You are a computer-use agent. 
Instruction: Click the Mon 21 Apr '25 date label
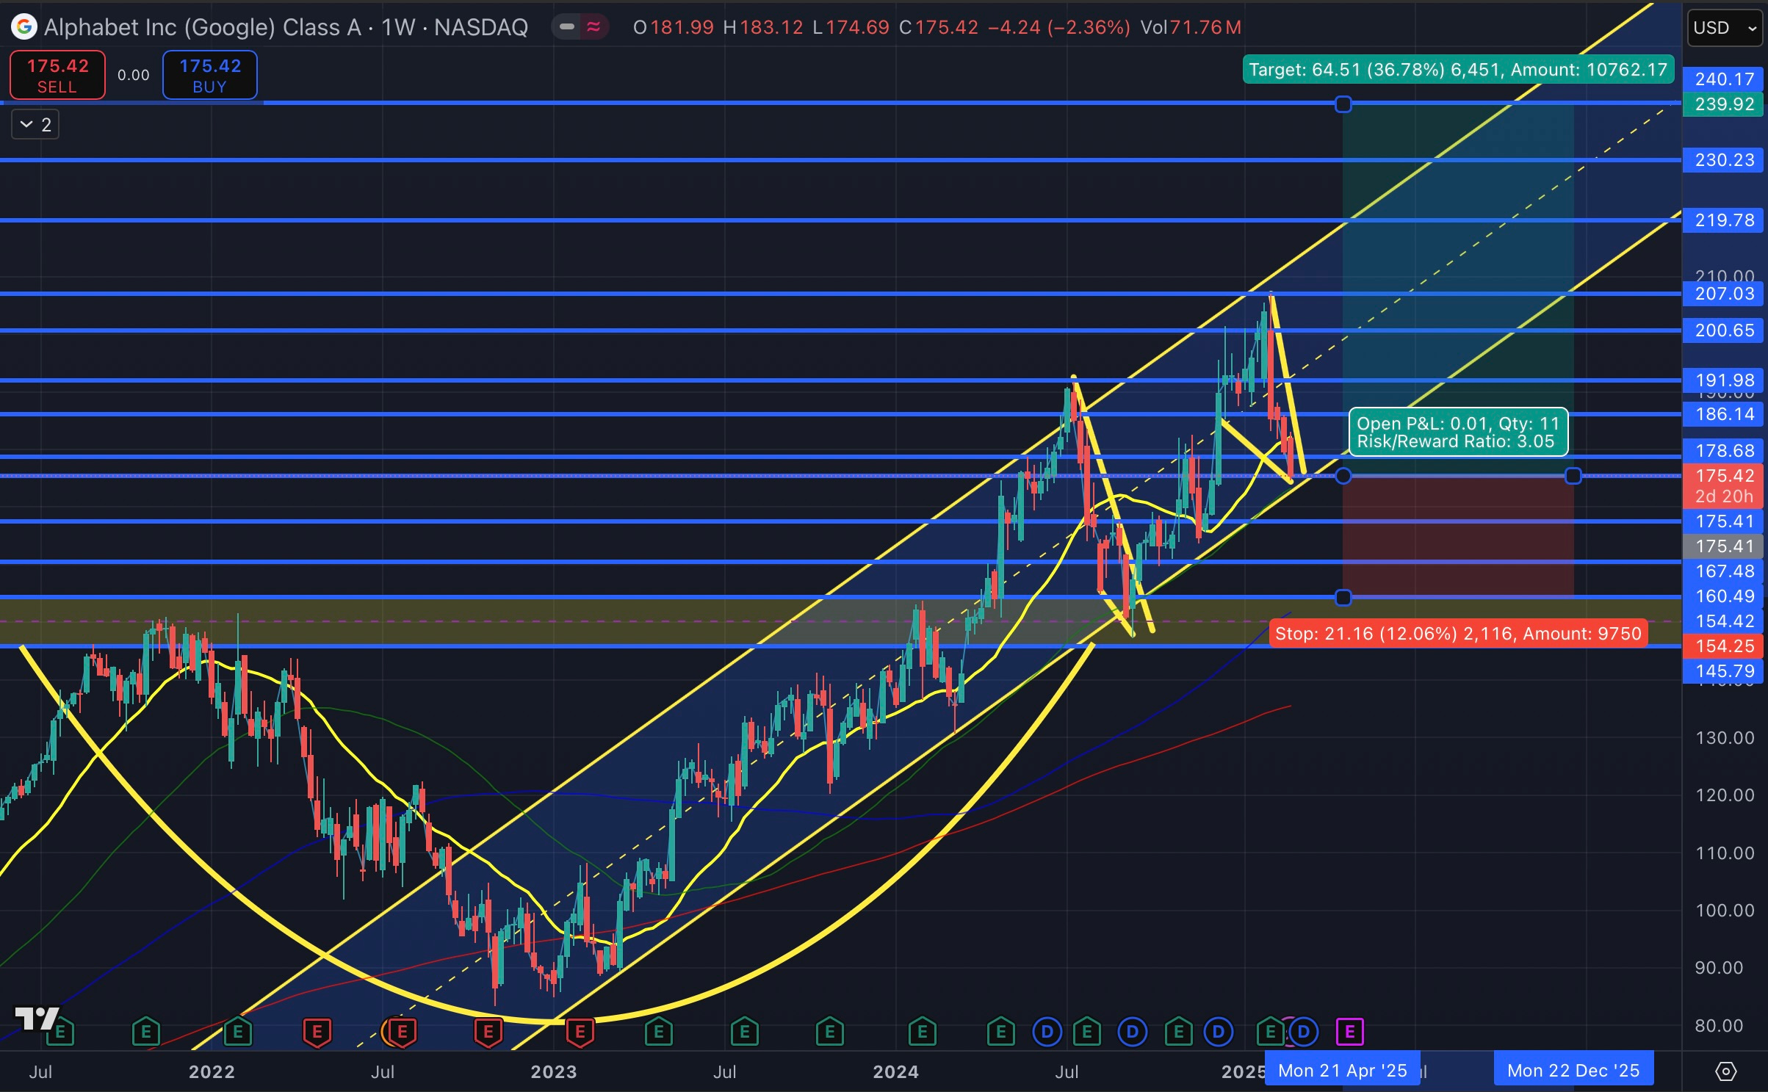click(x=1342, y=1071)
